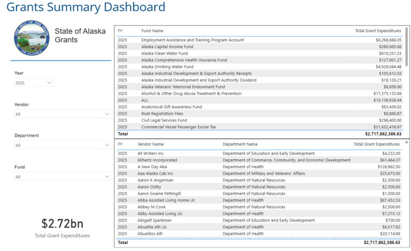Select the Civil Legal Services Fund row
The width and height of the screenshot is (411, 251).
coord(260,120)
